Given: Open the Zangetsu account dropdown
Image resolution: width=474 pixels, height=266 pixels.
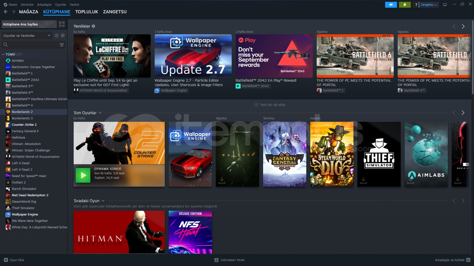Looking at the screenshot, I should coord(429,5).
